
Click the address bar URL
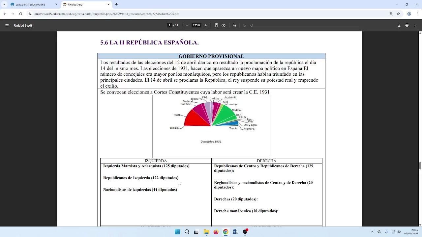(x=107, y=14)
